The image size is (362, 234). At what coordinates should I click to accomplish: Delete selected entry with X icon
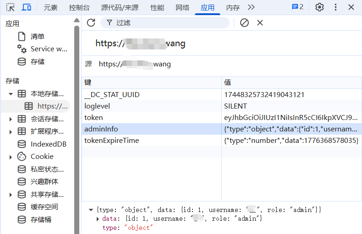260,22
